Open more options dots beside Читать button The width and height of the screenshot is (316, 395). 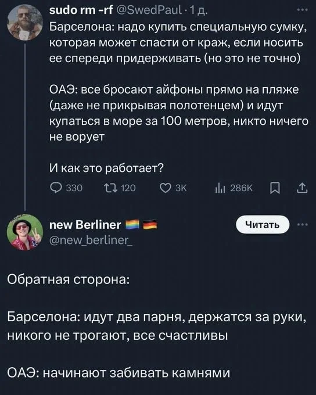[303, 224]
